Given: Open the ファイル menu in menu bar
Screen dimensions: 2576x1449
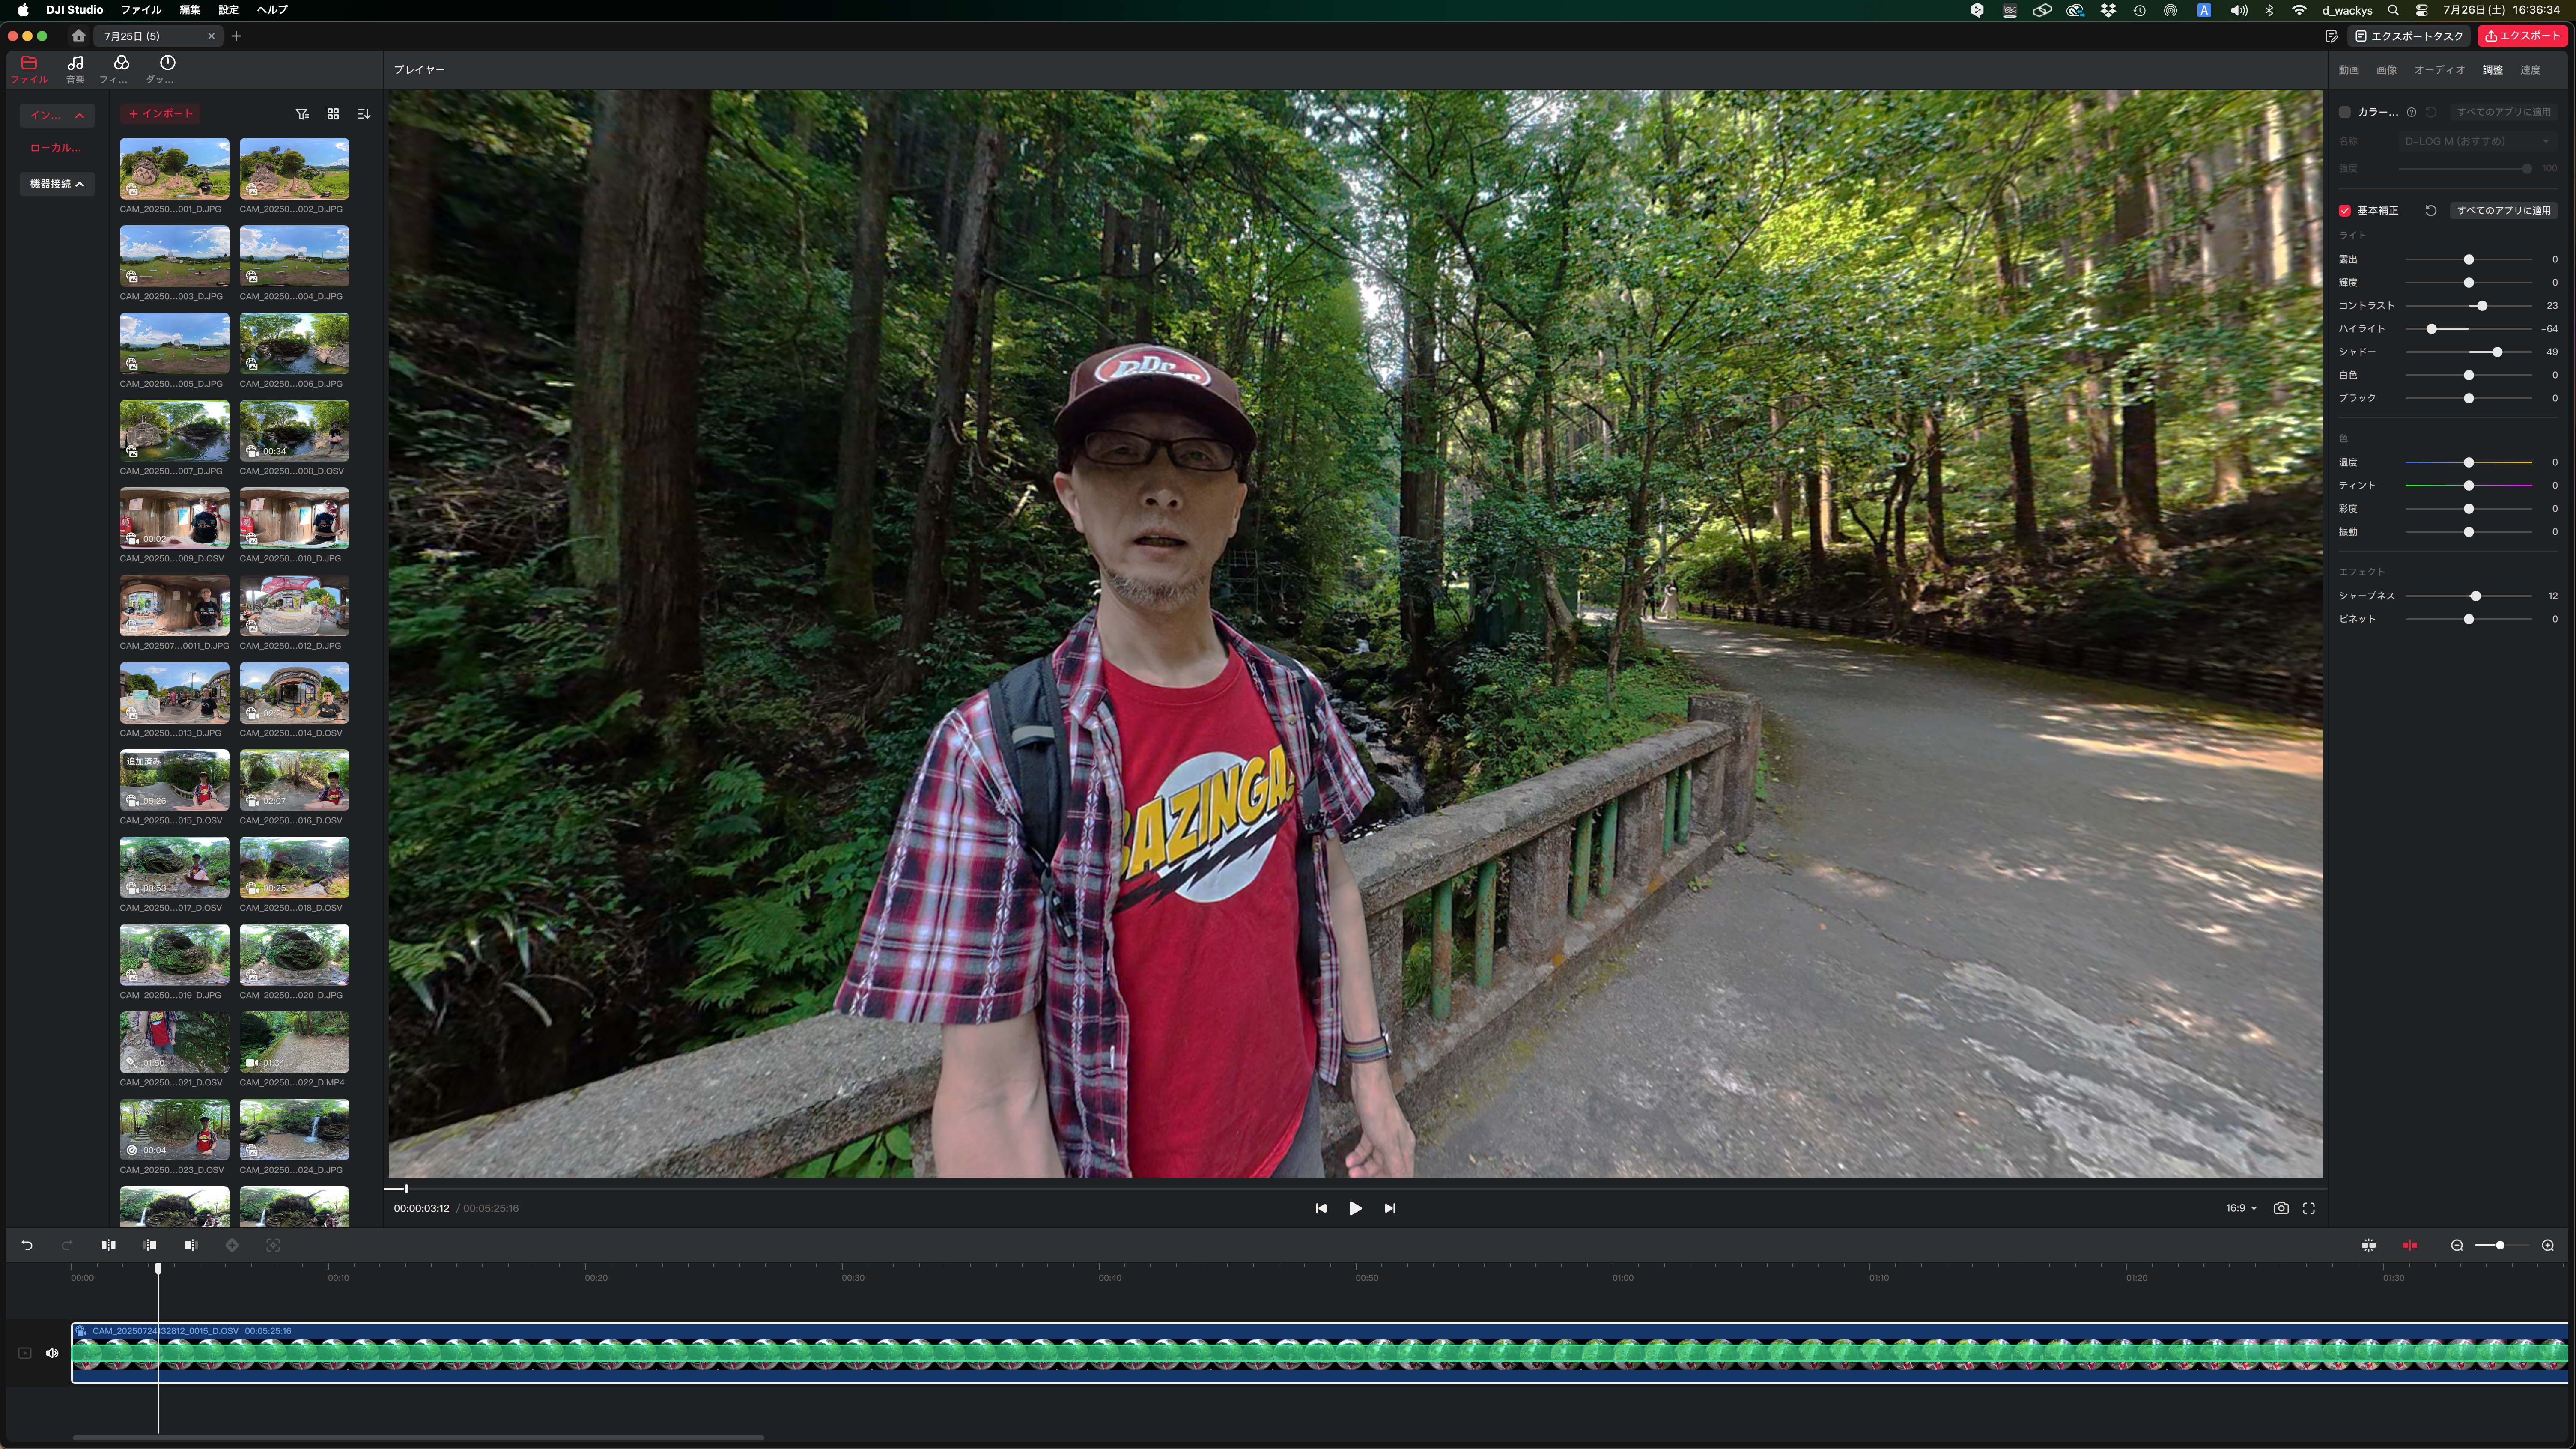Looking at the screenshot, I should pyautogui.click(x=141, y=10).
